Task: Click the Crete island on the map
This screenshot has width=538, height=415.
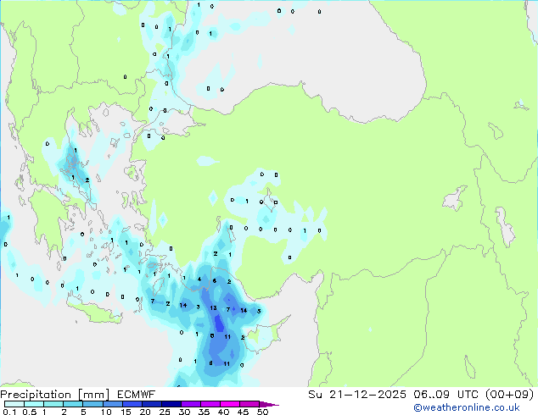Action: coord(94,313)
